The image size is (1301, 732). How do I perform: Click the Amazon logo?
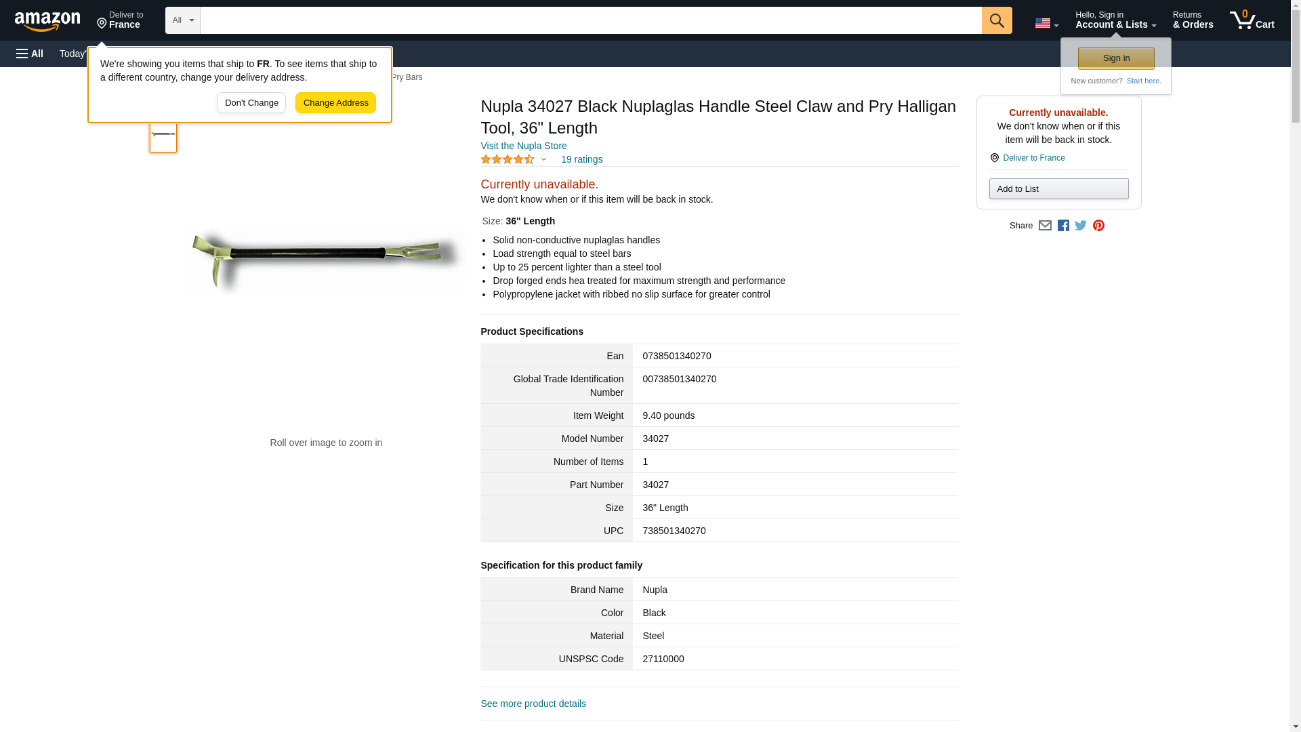click(x=47, y=21)
